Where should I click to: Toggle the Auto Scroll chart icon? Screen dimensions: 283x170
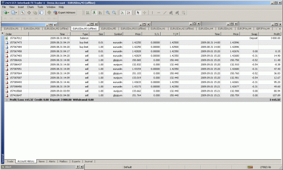pos(122,13)
